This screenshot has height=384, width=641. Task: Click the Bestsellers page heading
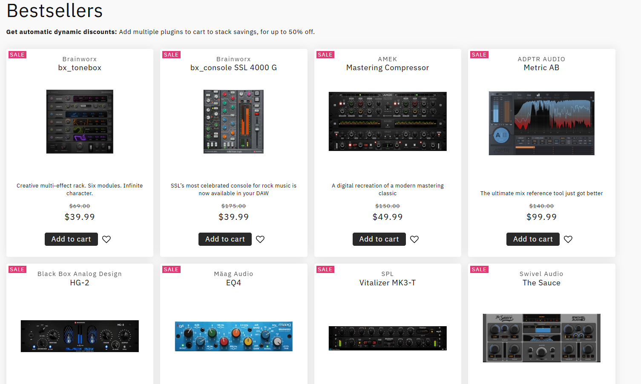point(54,11)
